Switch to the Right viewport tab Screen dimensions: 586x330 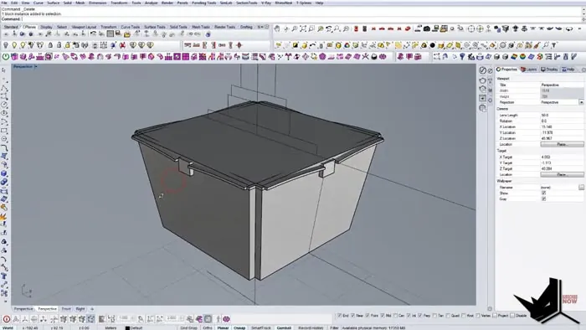tap(80, 309)
